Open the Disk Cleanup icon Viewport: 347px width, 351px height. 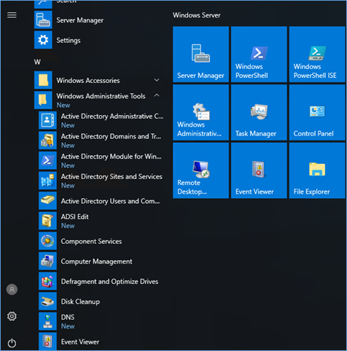click(x=47, y=301)
